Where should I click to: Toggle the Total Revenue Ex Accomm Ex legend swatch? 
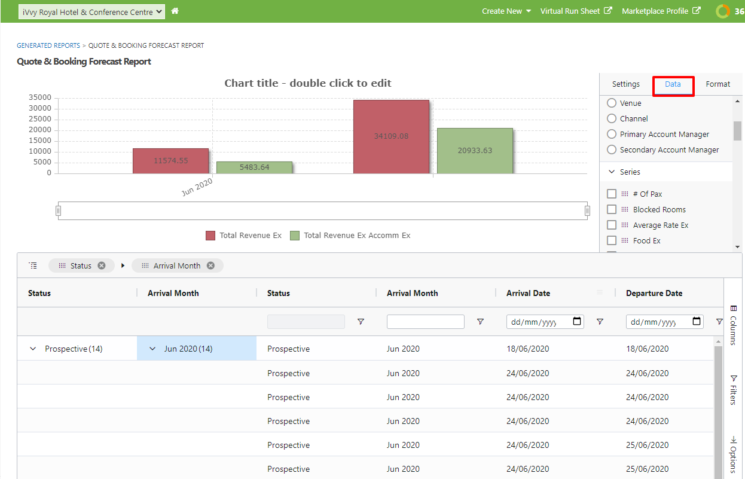pyautogui.click(x=295, y=236)
